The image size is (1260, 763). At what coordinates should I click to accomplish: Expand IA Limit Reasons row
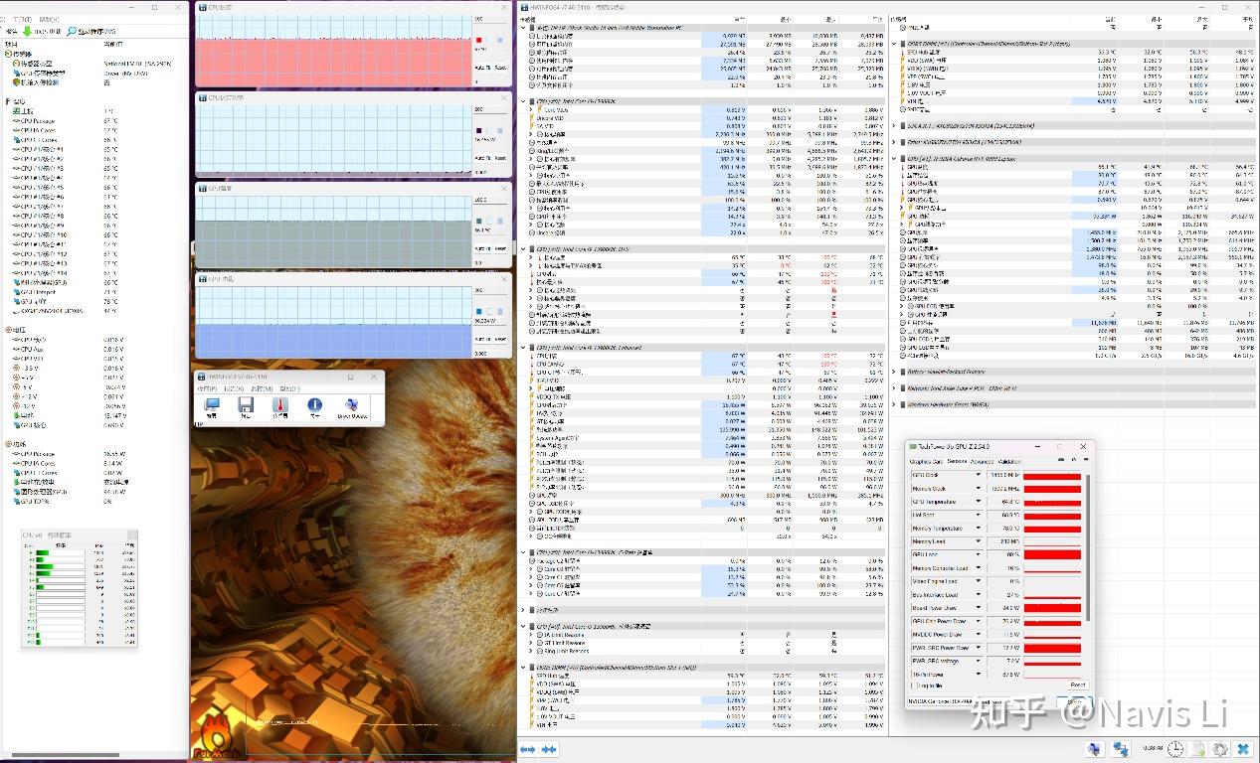pos(530,635)
